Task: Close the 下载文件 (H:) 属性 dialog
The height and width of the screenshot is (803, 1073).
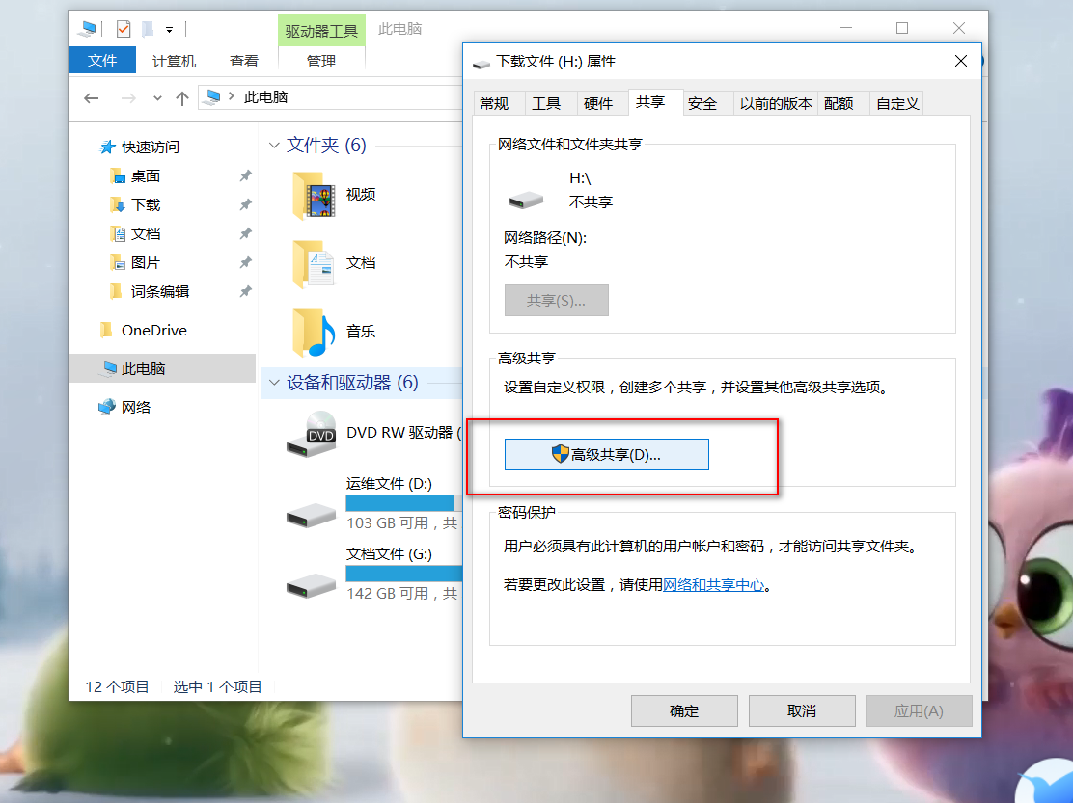Action: pos(961,61)
